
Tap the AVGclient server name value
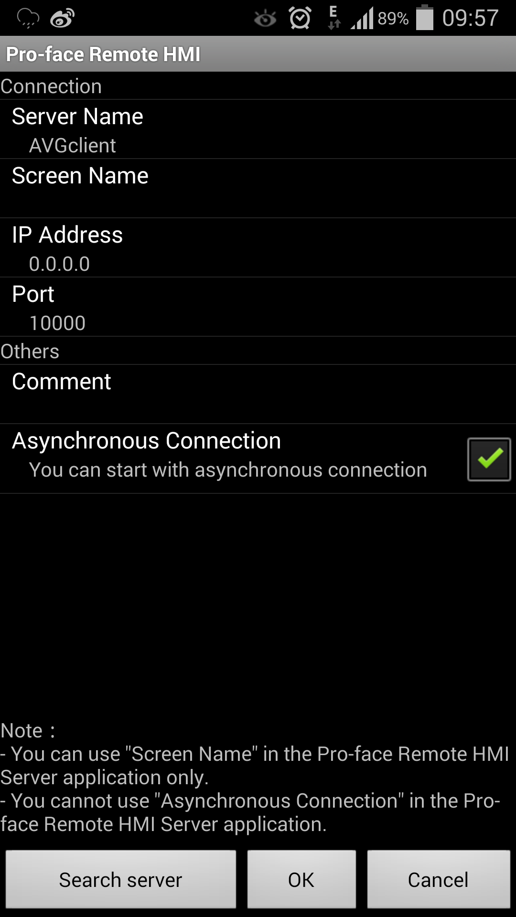(x=73, y=146)
